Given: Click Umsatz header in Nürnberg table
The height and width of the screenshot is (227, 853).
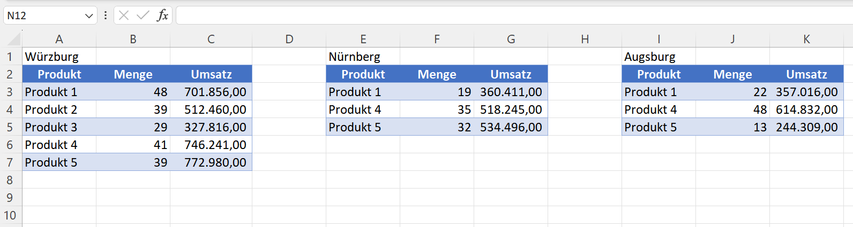Looking at the screenshot, I should tap(511, 74).
